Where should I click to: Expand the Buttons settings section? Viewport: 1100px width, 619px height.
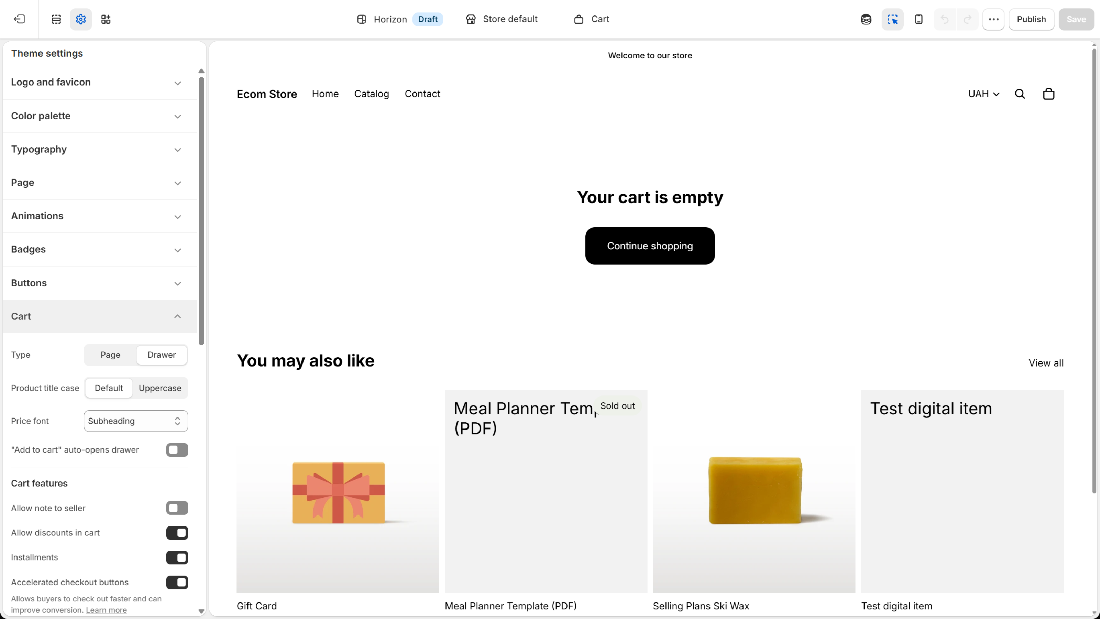(x=99, y=283)
